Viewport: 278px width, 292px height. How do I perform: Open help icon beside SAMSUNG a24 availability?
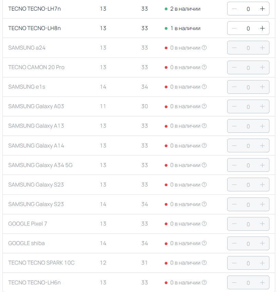(x=204, y=48)
